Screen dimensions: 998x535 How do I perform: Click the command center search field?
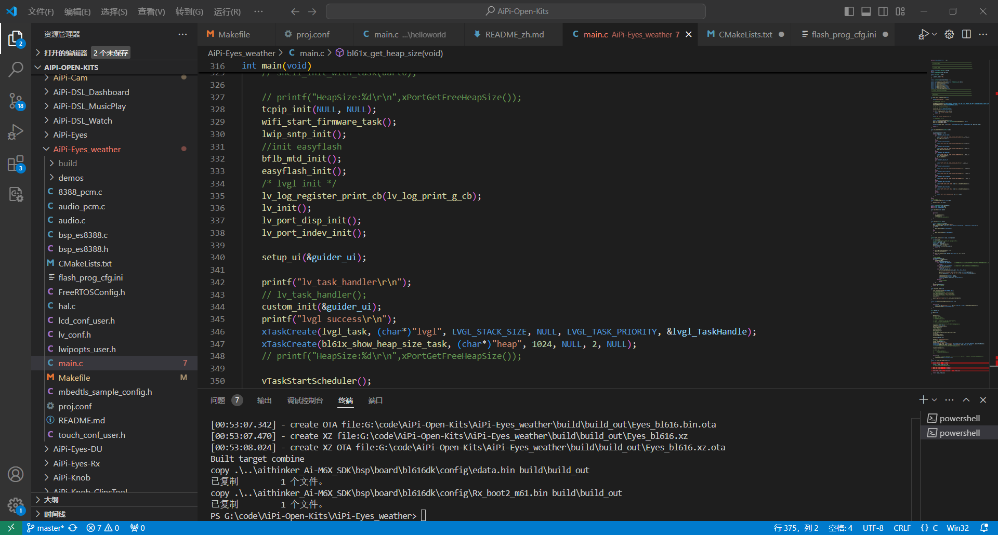point(516,11)
